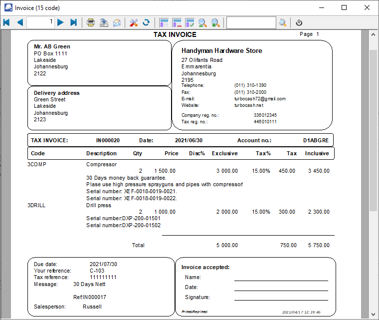Click account number 'D1ABGRE'
This screenshot has width=379, height=320.
(x=316, y=140)
